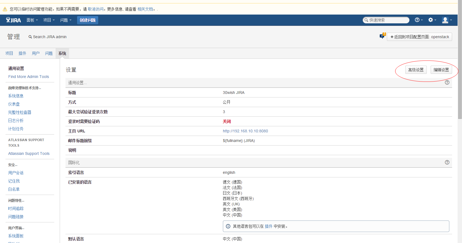Open the 问题 dropdown in header
This screenshot has height=243, width=462.
[x=66, y=20]
